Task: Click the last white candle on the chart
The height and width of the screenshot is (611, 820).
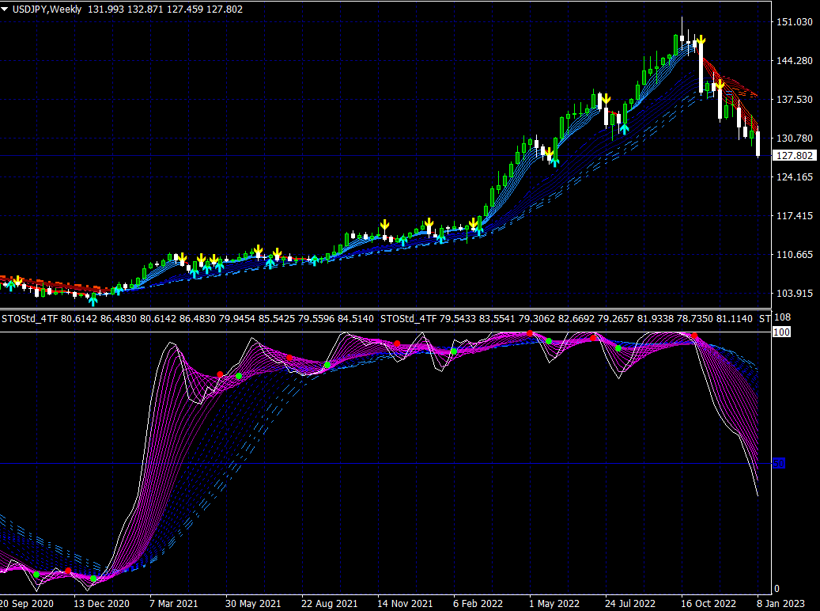Action: (758, 144)
